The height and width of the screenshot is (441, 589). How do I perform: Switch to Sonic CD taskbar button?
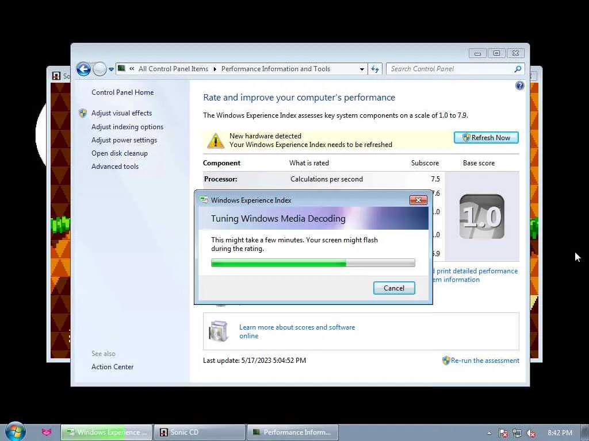[200, 432]
